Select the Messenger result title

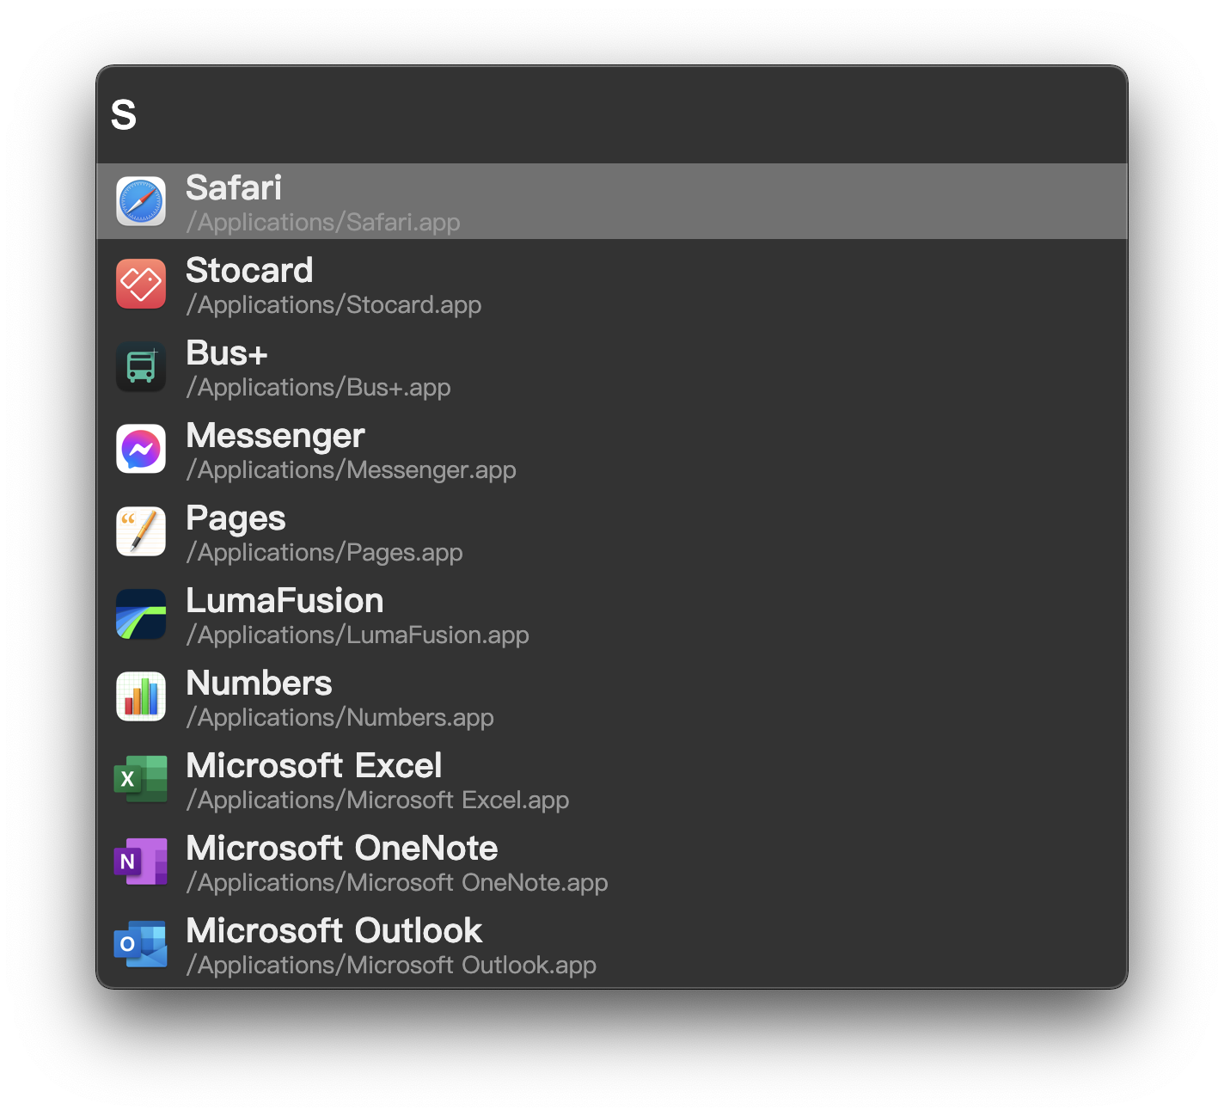275,436
